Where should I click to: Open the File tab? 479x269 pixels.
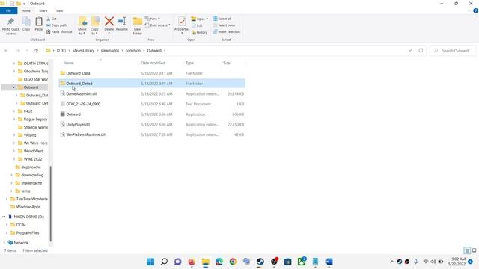(8, 10)
